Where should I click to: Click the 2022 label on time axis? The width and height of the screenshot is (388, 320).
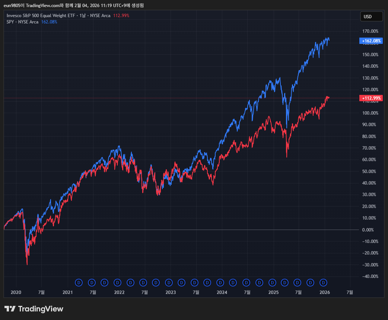pyautogui.click(x=119, y=292)
